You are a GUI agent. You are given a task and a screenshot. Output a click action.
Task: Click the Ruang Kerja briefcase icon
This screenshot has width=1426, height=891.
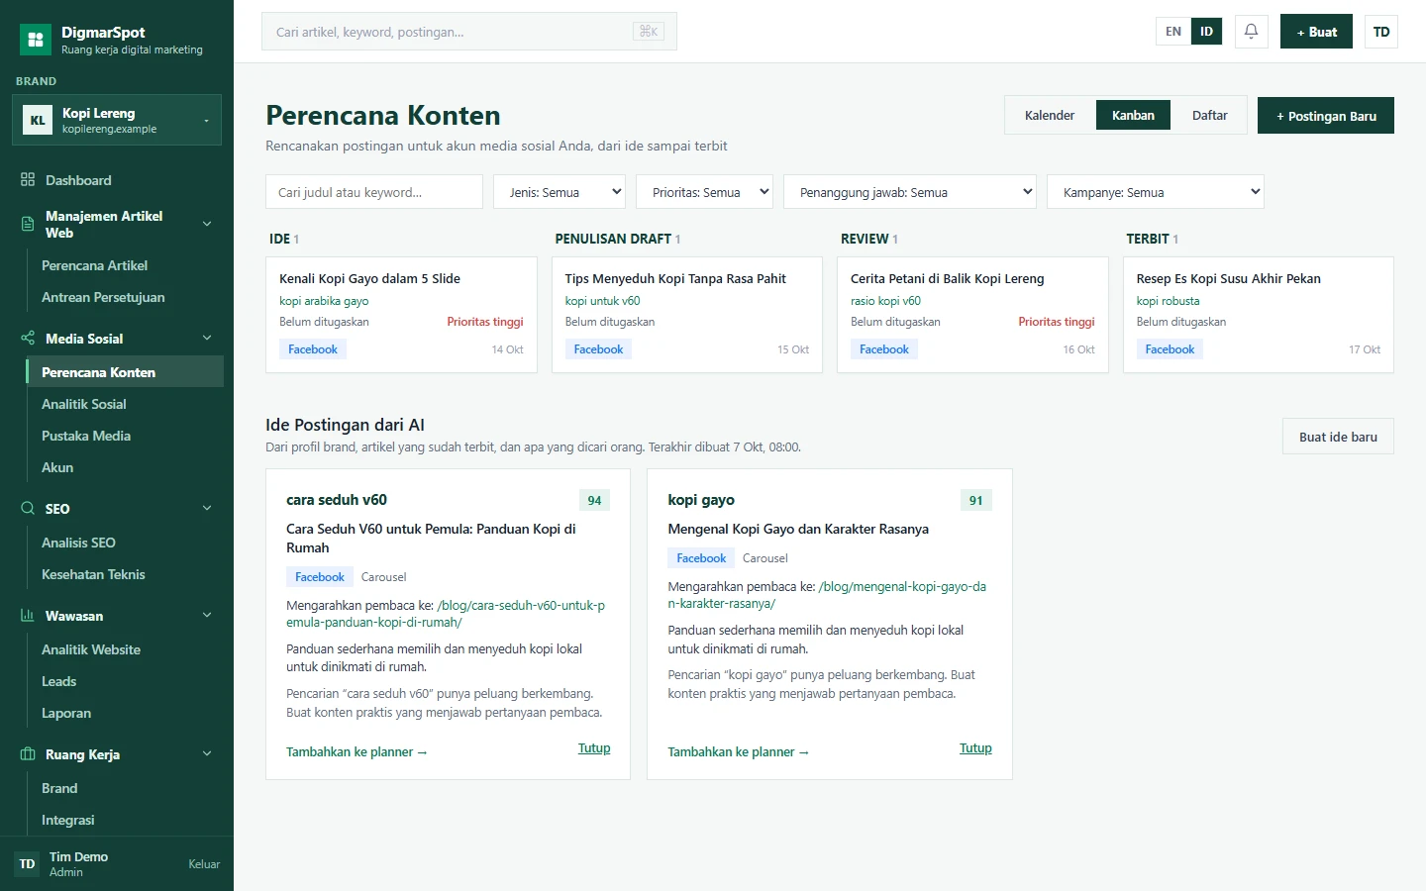(28, 754)
